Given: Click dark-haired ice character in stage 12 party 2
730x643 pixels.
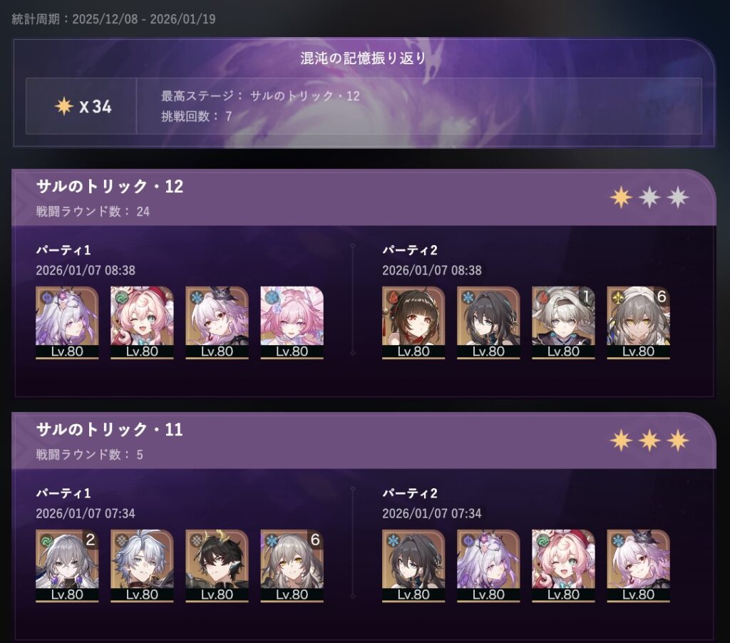Looking at the screenshot, I should click(x=488, y=323).
